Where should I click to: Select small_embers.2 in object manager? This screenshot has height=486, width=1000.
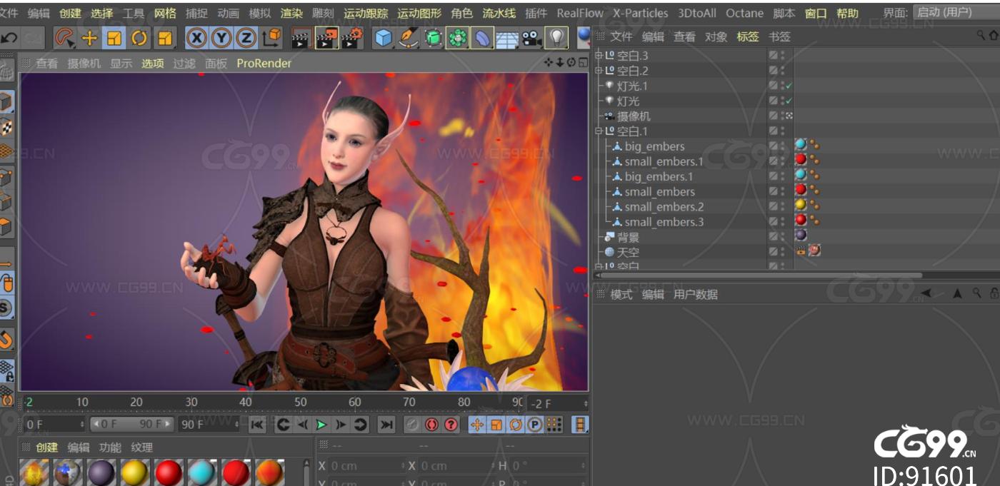pos(664,206)
